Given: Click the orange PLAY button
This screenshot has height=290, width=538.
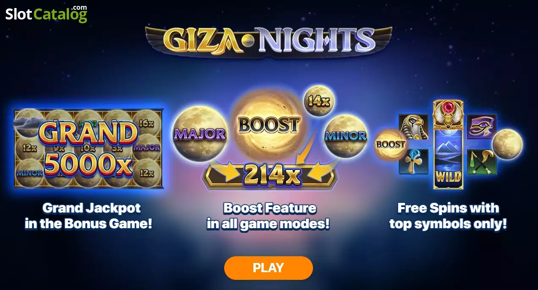Looking at the screenshot, I should 268,268.
